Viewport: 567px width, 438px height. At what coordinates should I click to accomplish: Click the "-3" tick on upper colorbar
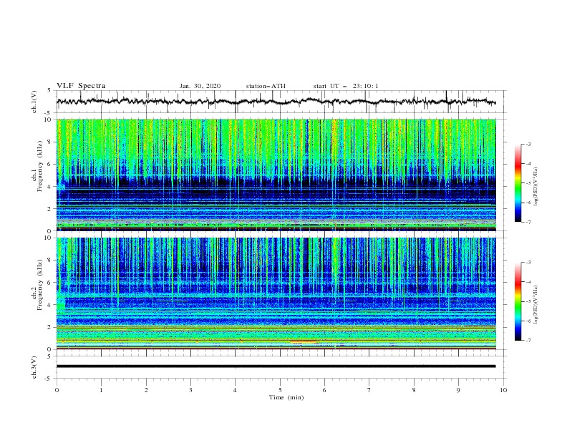click(x=528, y=145)
